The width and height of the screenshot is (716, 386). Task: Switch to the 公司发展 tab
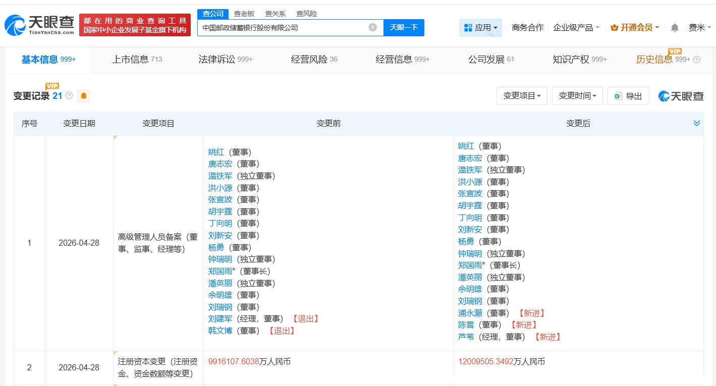[491, 60]
